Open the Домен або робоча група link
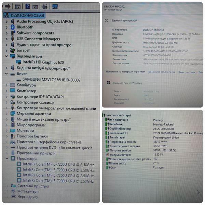The width and height of the screenshot is (205, 205). tap(162, 72)
